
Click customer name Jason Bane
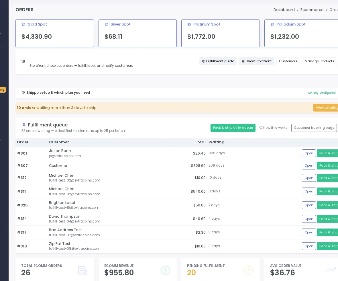(x=60, y=151)
